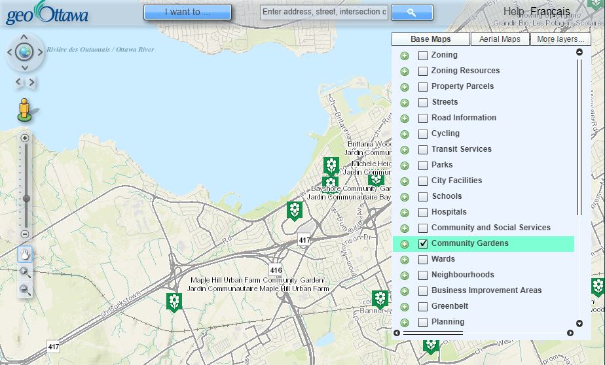Click the City Facilities layer label
605x365 pixels.
click(x=456, y=181)
